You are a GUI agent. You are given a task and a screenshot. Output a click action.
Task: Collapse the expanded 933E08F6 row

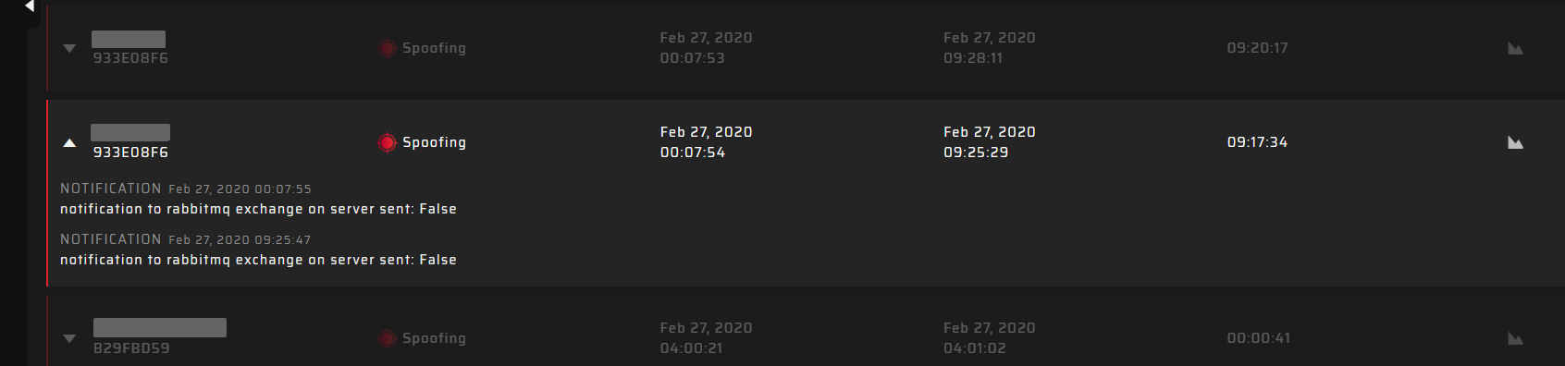point(69,142)
